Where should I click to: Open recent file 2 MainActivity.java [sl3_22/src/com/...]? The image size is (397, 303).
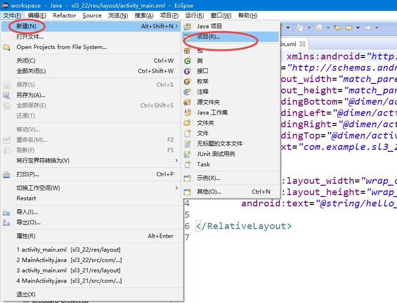point(91,260)
